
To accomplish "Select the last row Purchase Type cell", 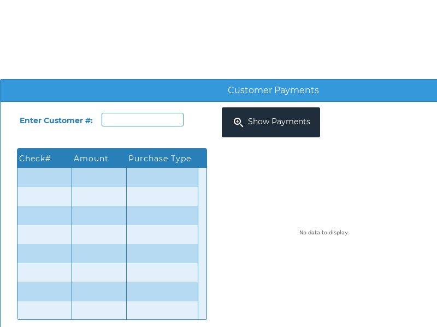I will [x=162, y=310].
